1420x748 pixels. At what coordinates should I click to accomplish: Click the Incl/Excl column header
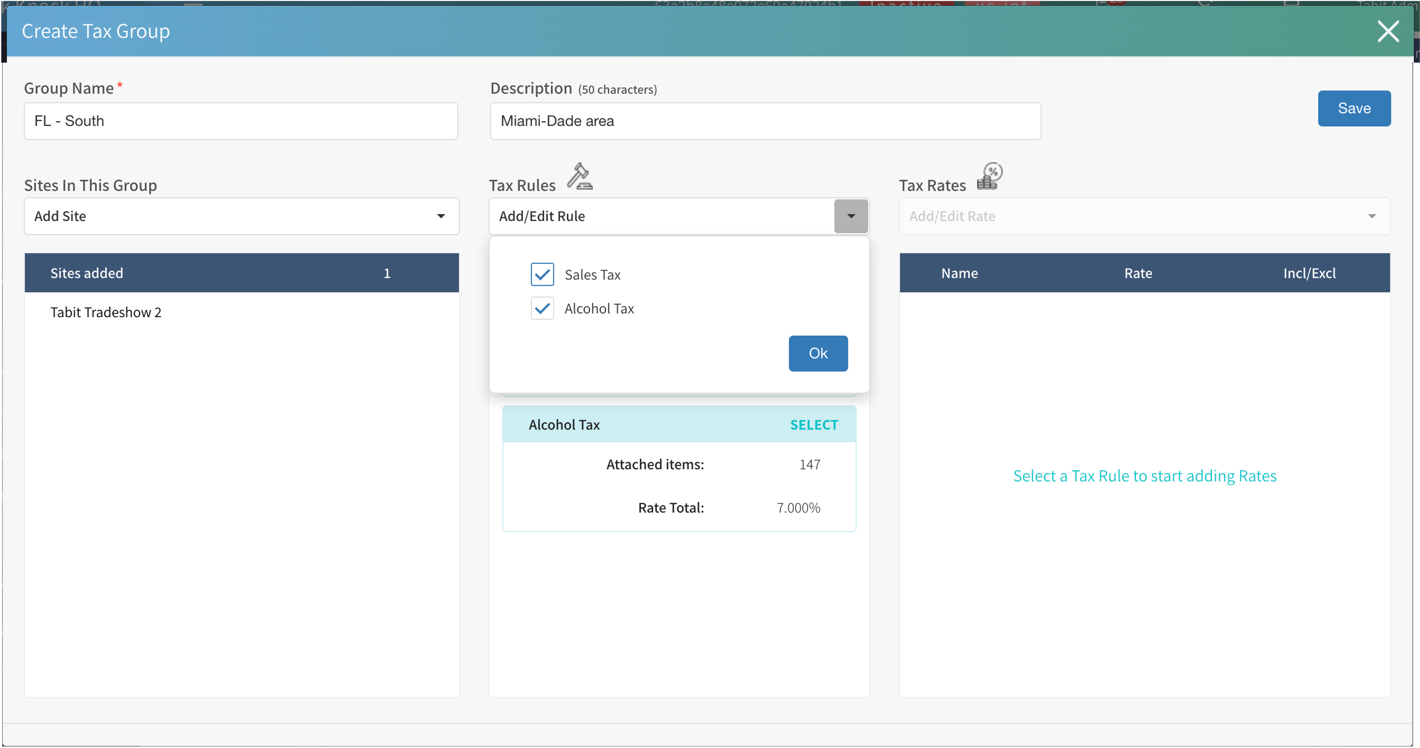tap(1309, 273)
